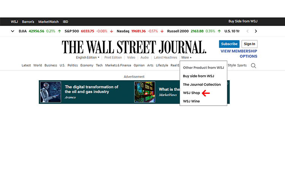This screenshot has height=171, width=285.
Task: Click IBD in the top bar
Action: 65,22
